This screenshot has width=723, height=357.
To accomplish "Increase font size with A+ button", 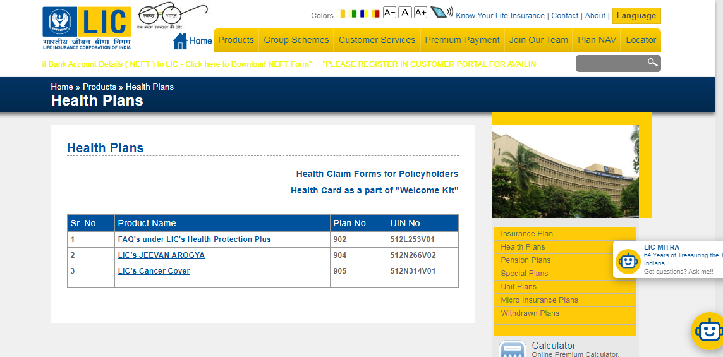I will click(420, 13).
